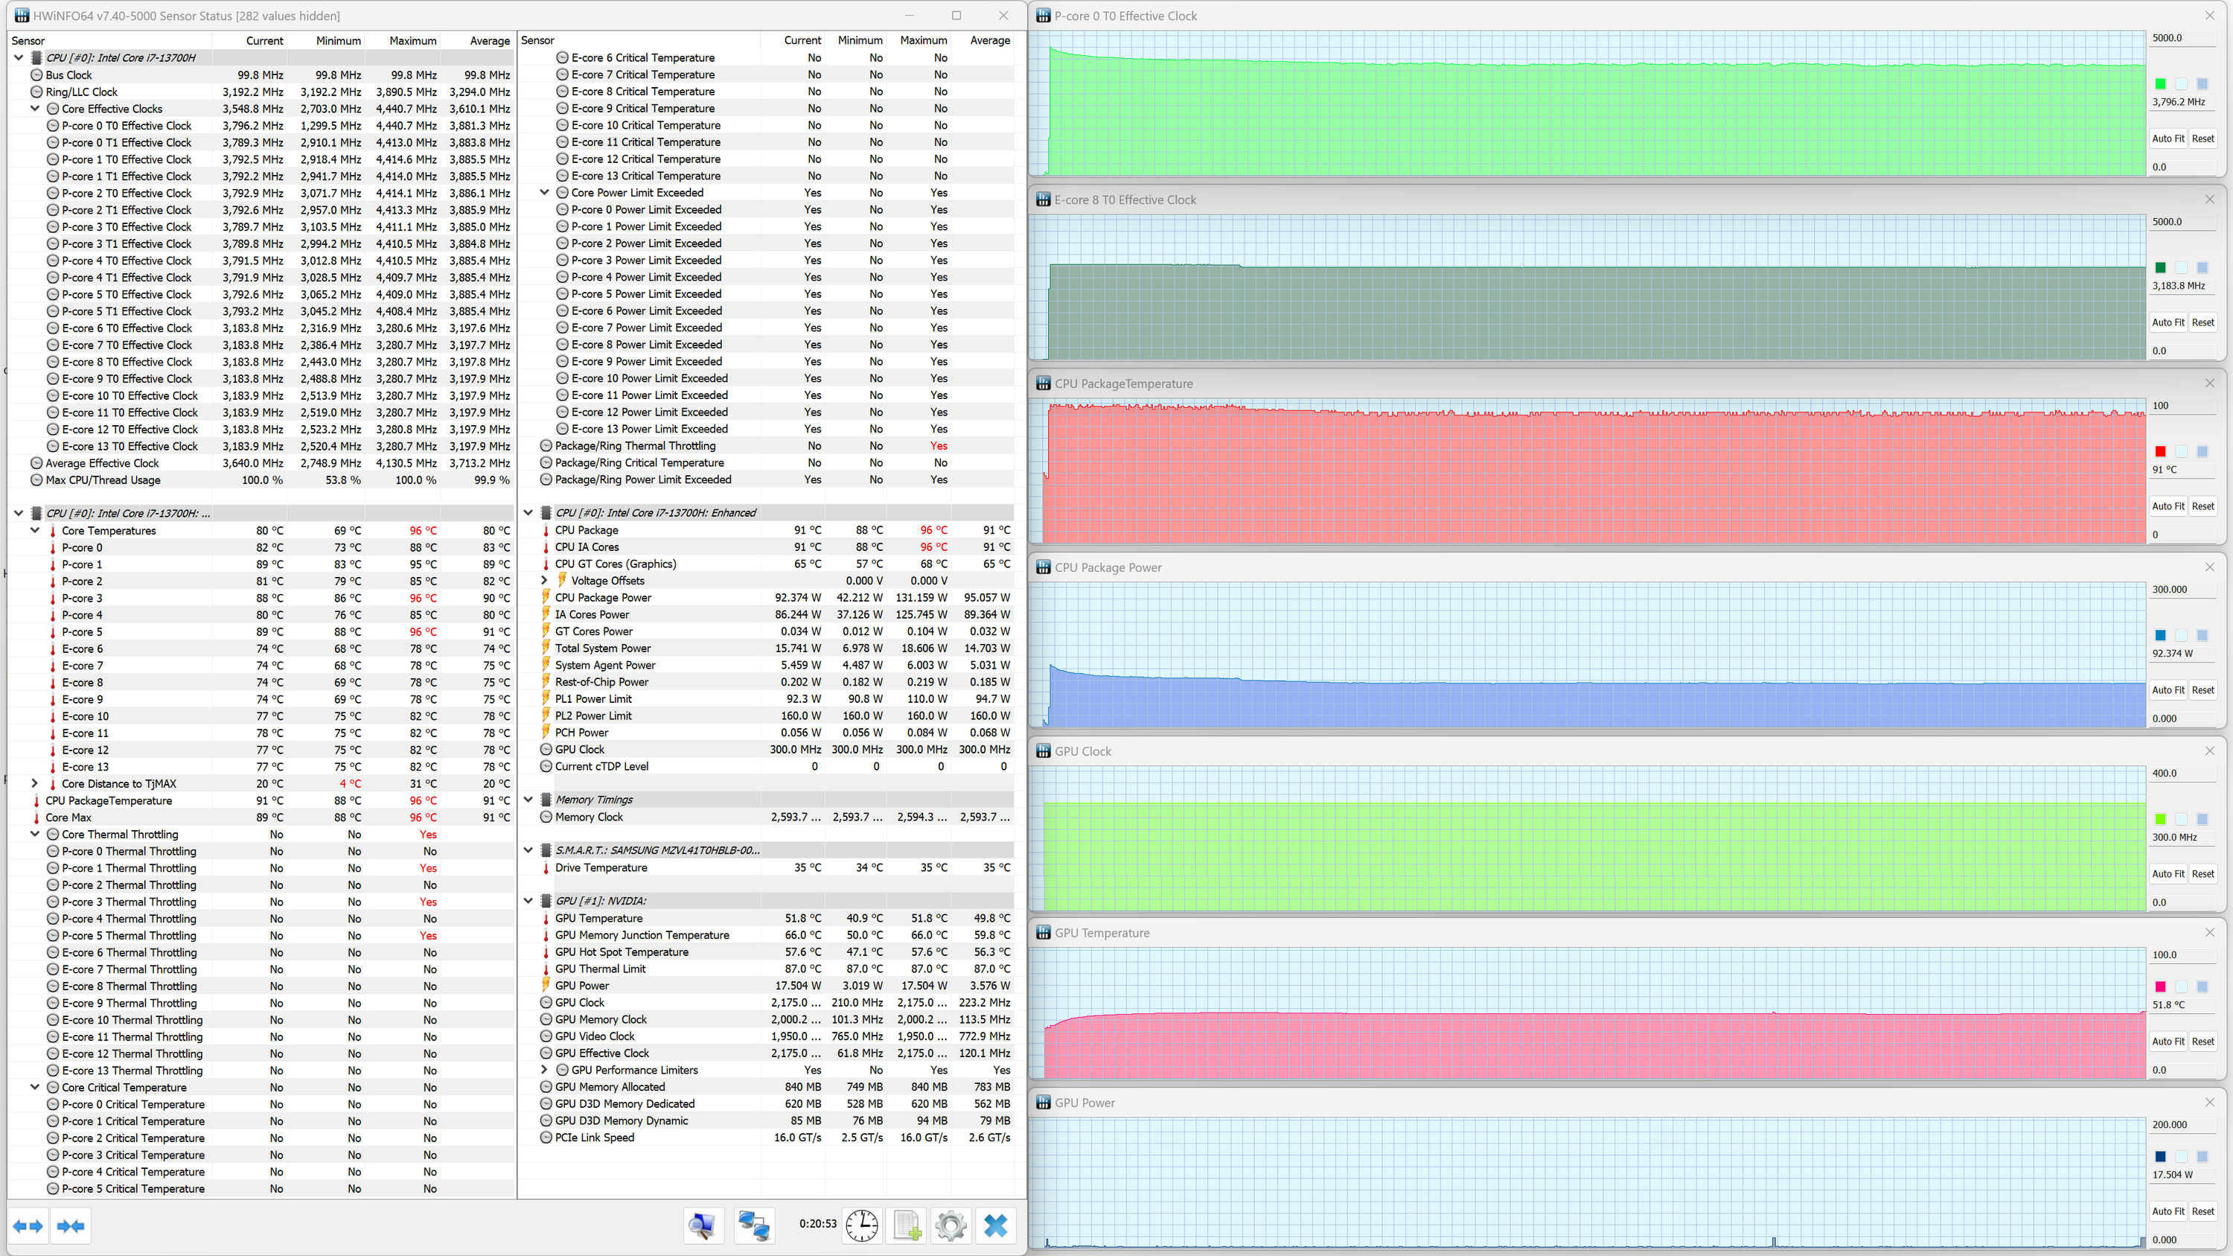Screen dimensions: 2233x1256
Task: Expand the Core Distance to TjMAX row
Action: (35, 783)
